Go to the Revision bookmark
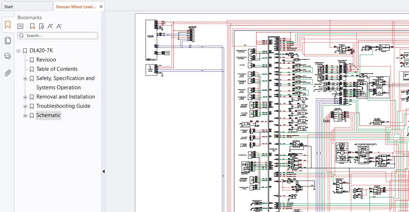Viewport: 409px width, 212px height. point(46,60)
